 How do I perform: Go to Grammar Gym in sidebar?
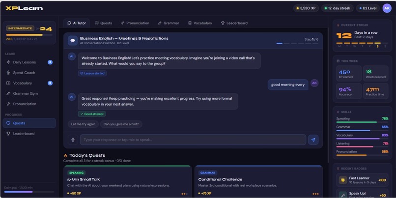(29, 93)
